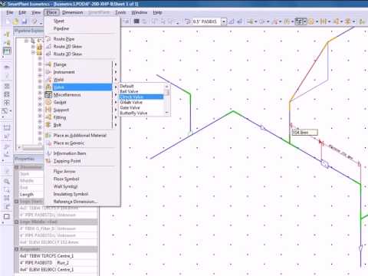368x276 pixels.
Task: Collapse the Dimensions properties group
Action: coord(17,167)
